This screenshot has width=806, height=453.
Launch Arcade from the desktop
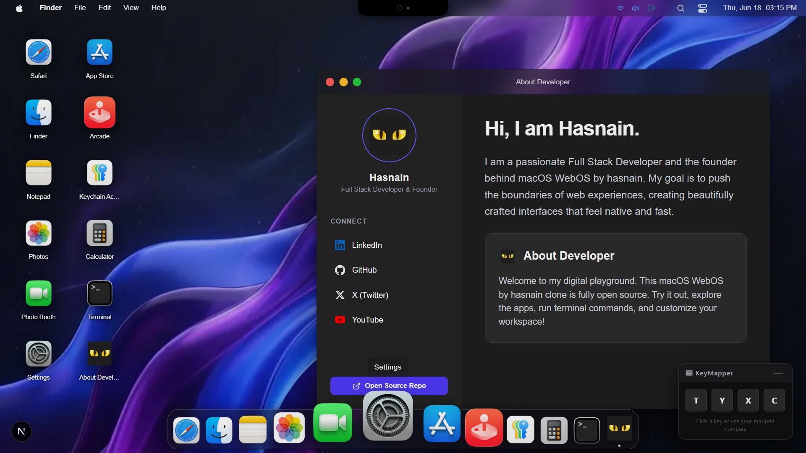click(99, 112)
